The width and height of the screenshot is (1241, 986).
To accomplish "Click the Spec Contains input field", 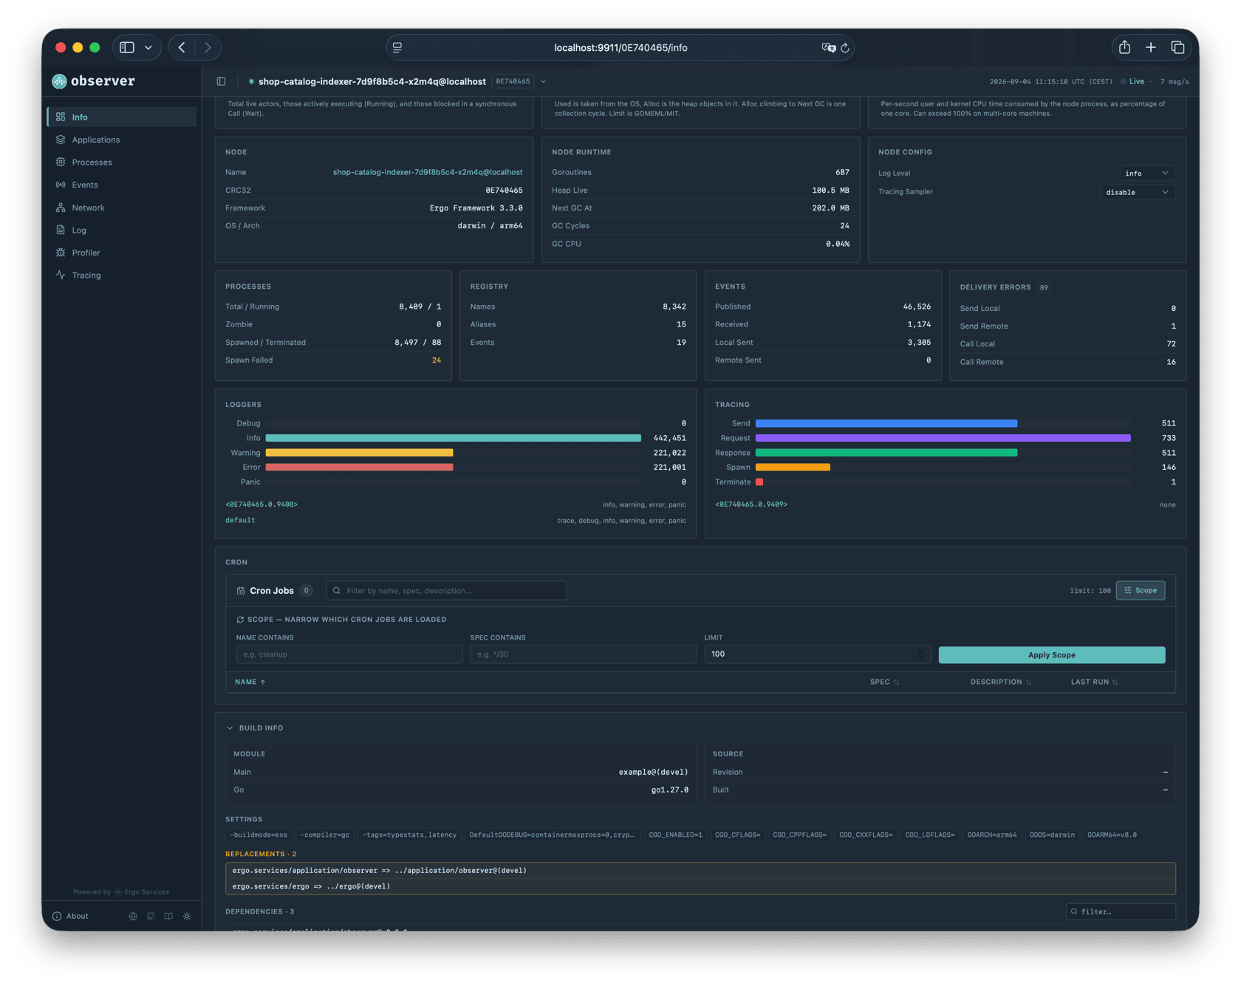I will (584, 654).
